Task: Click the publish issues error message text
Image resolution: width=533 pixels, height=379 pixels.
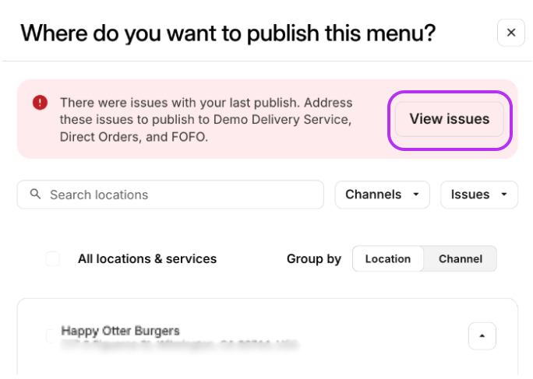Action: pyautogui.click(x=206, y=119)
